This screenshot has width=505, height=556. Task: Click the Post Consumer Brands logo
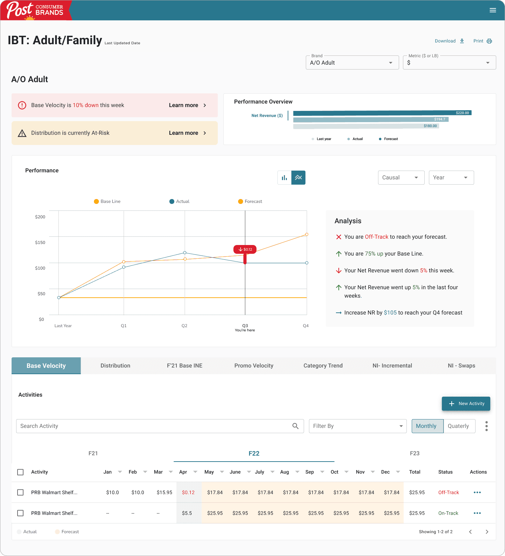pos(35,10)
